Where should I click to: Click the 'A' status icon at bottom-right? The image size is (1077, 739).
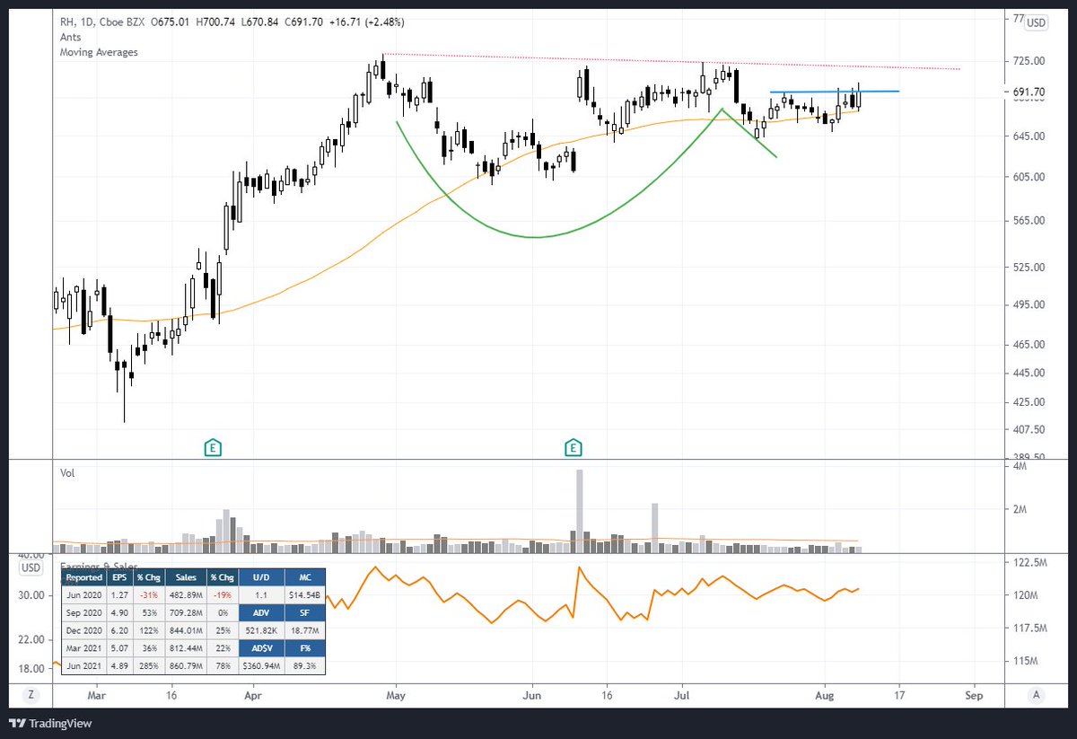point(1036,695)
